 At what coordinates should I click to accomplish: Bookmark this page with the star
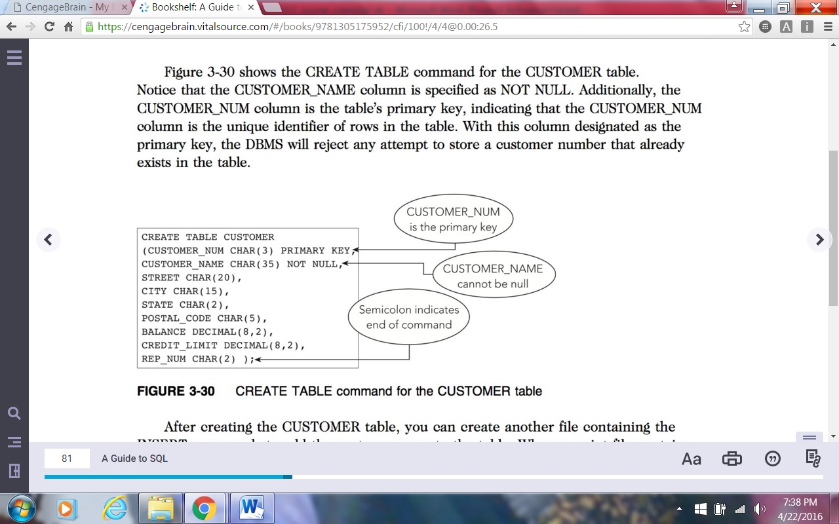pyautogui.click(x=744, y=27)
